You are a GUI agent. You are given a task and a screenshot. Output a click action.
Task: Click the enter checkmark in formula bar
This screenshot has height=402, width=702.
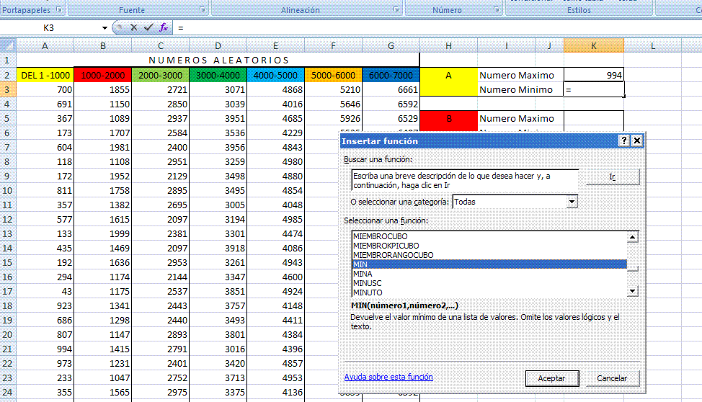coord(148,27)
